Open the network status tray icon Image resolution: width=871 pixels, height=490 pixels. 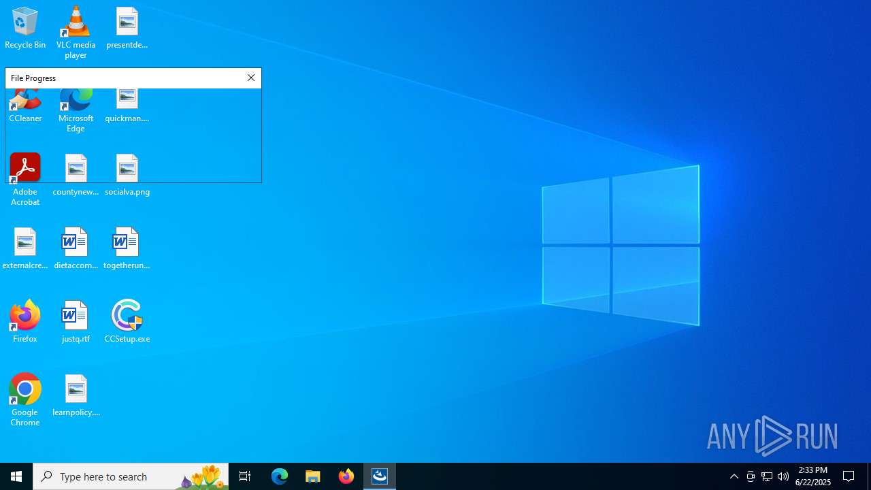click(x=767, y=476)
